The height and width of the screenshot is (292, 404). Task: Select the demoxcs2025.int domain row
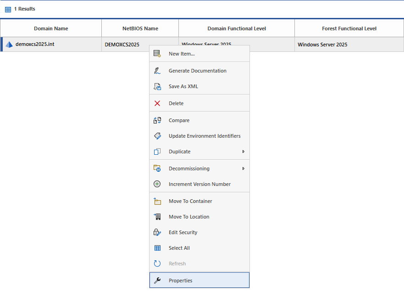tap(35, 45)
